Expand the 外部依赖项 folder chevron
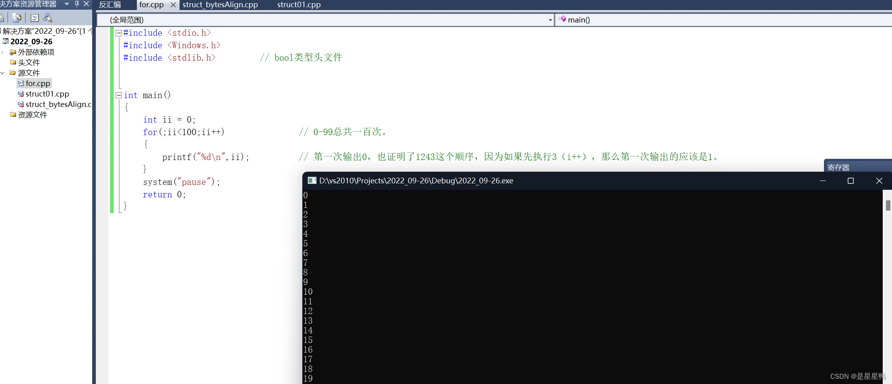Screen dimensions: 892x384 tap(3, 52)
